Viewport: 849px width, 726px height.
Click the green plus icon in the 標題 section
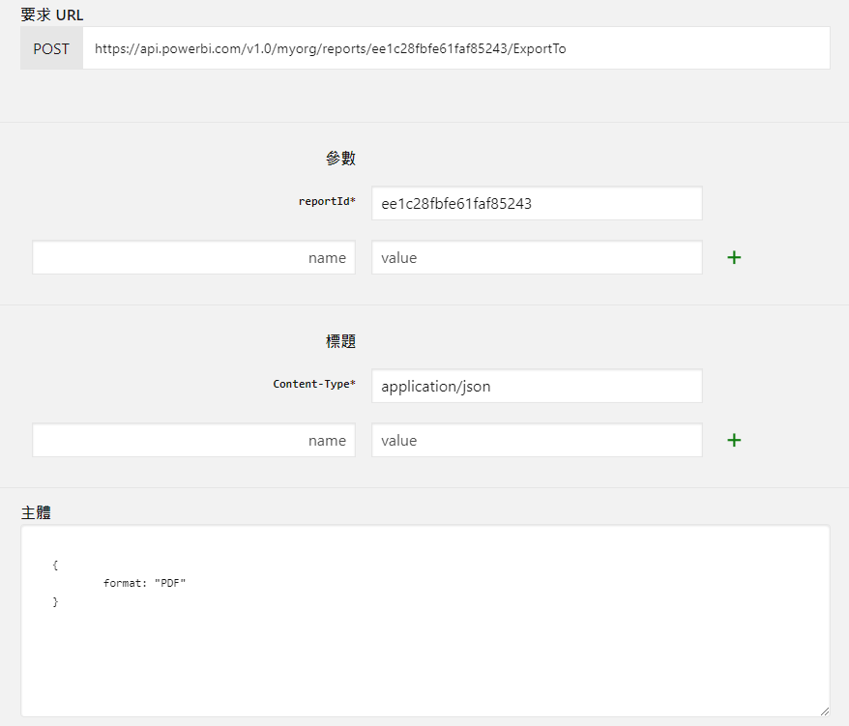tap(734, 440)
